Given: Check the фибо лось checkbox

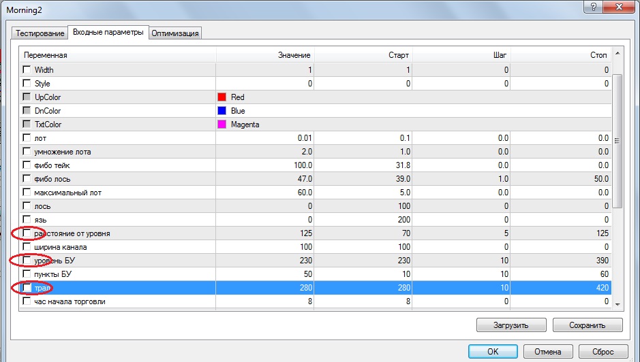Looking at the screenshot, I should coord(27,178).
